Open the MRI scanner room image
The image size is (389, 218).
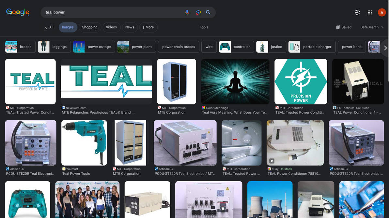click(x=241, y=143)
